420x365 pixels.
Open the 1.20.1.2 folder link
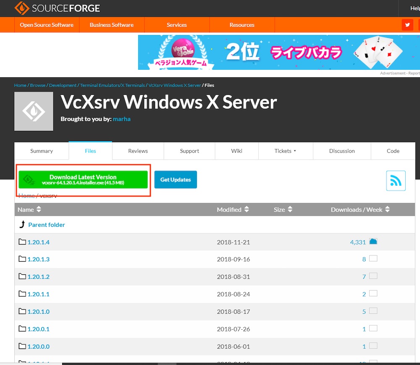coord(39,277)
